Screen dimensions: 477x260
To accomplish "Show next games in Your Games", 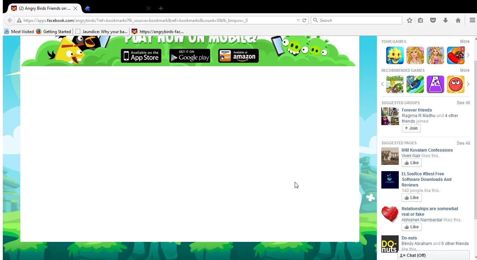I will [x=468, y=55].
